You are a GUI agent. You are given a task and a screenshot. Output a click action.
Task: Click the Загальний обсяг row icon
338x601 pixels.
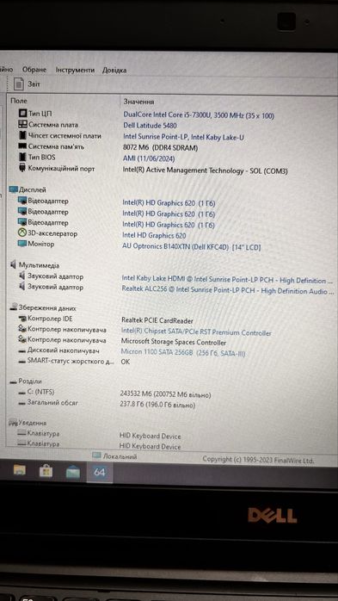[22, 403]
